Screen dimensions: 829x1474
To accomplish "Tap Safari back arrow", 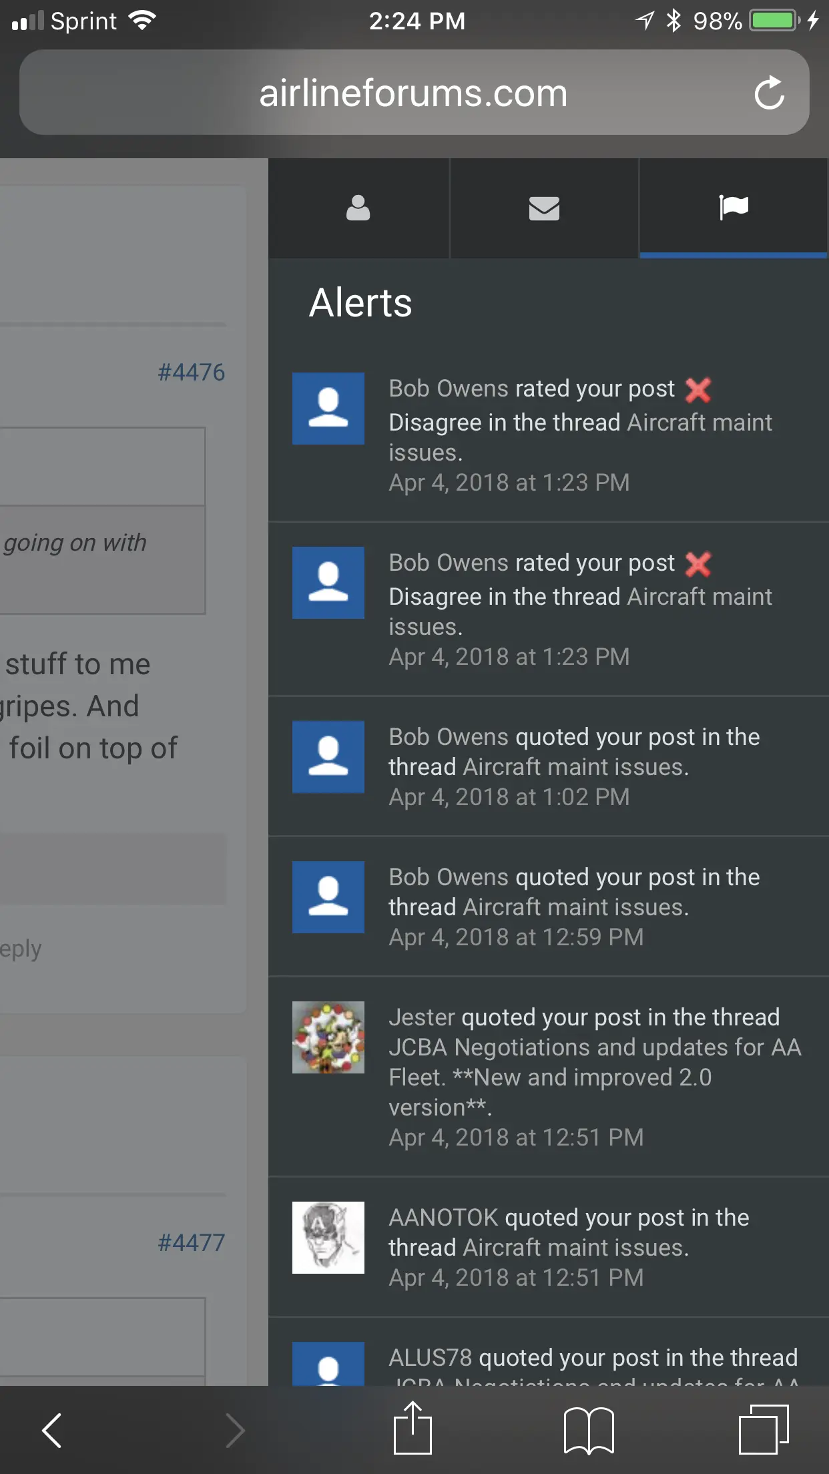I will click(x=52, y=1430).
